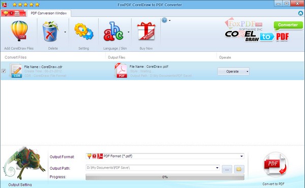Uncheck the CorelDraw.cdr file checkbox

pyautogui.click(x=4, y=71)
